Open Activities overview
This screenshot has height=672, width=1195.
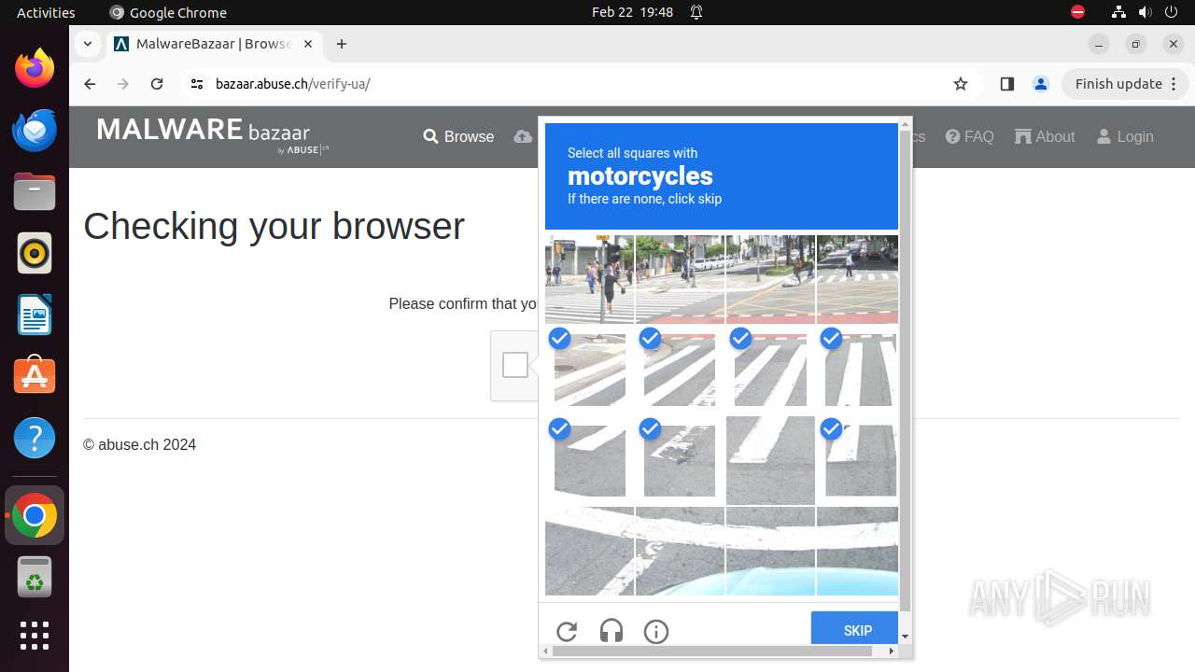[46, 12]
